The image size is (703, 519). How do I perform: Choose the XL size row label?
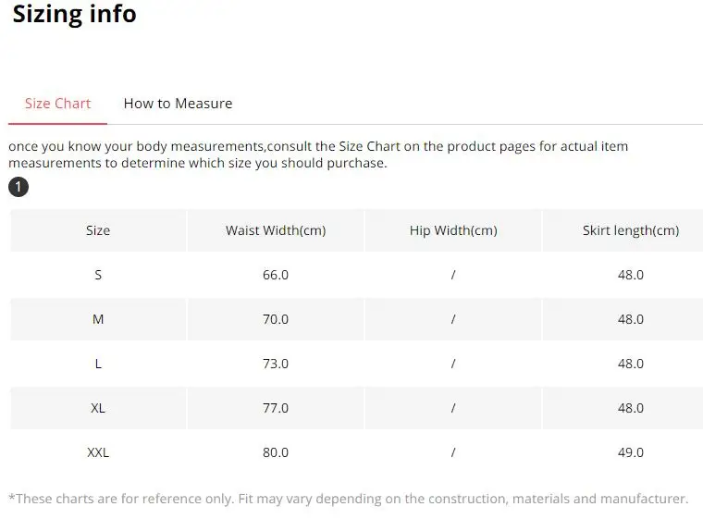pyautogui.click(x=98, y=408)
